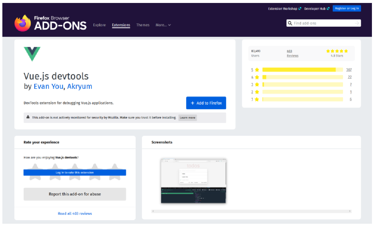Image resolution: width=374 pixels, height=227 pixels.
Task: Click Register or Log in button
Action: click(x=347, y=8)
